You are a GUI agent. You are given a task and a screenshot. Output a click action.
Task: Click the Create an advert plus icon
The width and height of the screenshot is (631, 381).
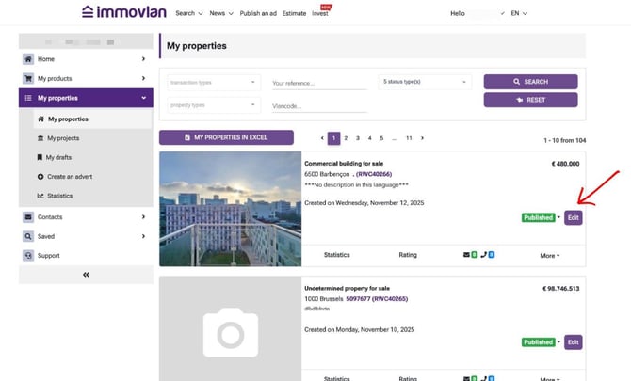[40, 177]
